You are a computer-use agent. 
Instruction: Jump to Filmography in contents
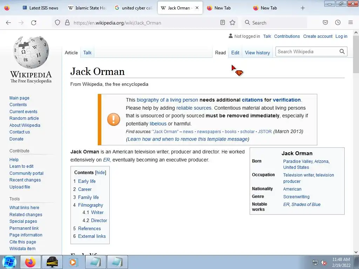click(x=90, y=205)
